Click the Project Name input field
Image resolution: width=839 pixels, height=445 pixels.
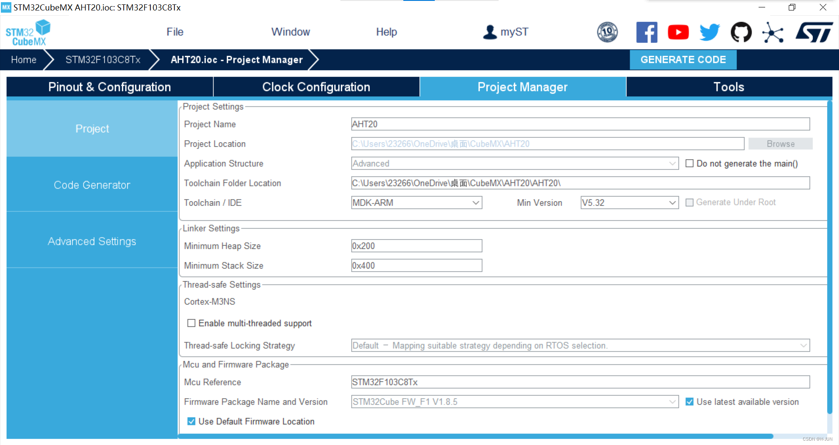(580, 124)
